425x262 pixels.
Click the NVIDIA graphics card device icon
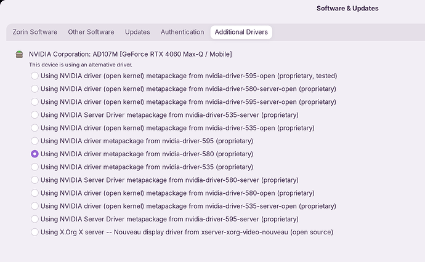19,54
